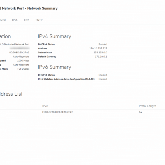Click the IPv4 Address label
Screen dimensions: 165x165
click(x=43, y=49)
